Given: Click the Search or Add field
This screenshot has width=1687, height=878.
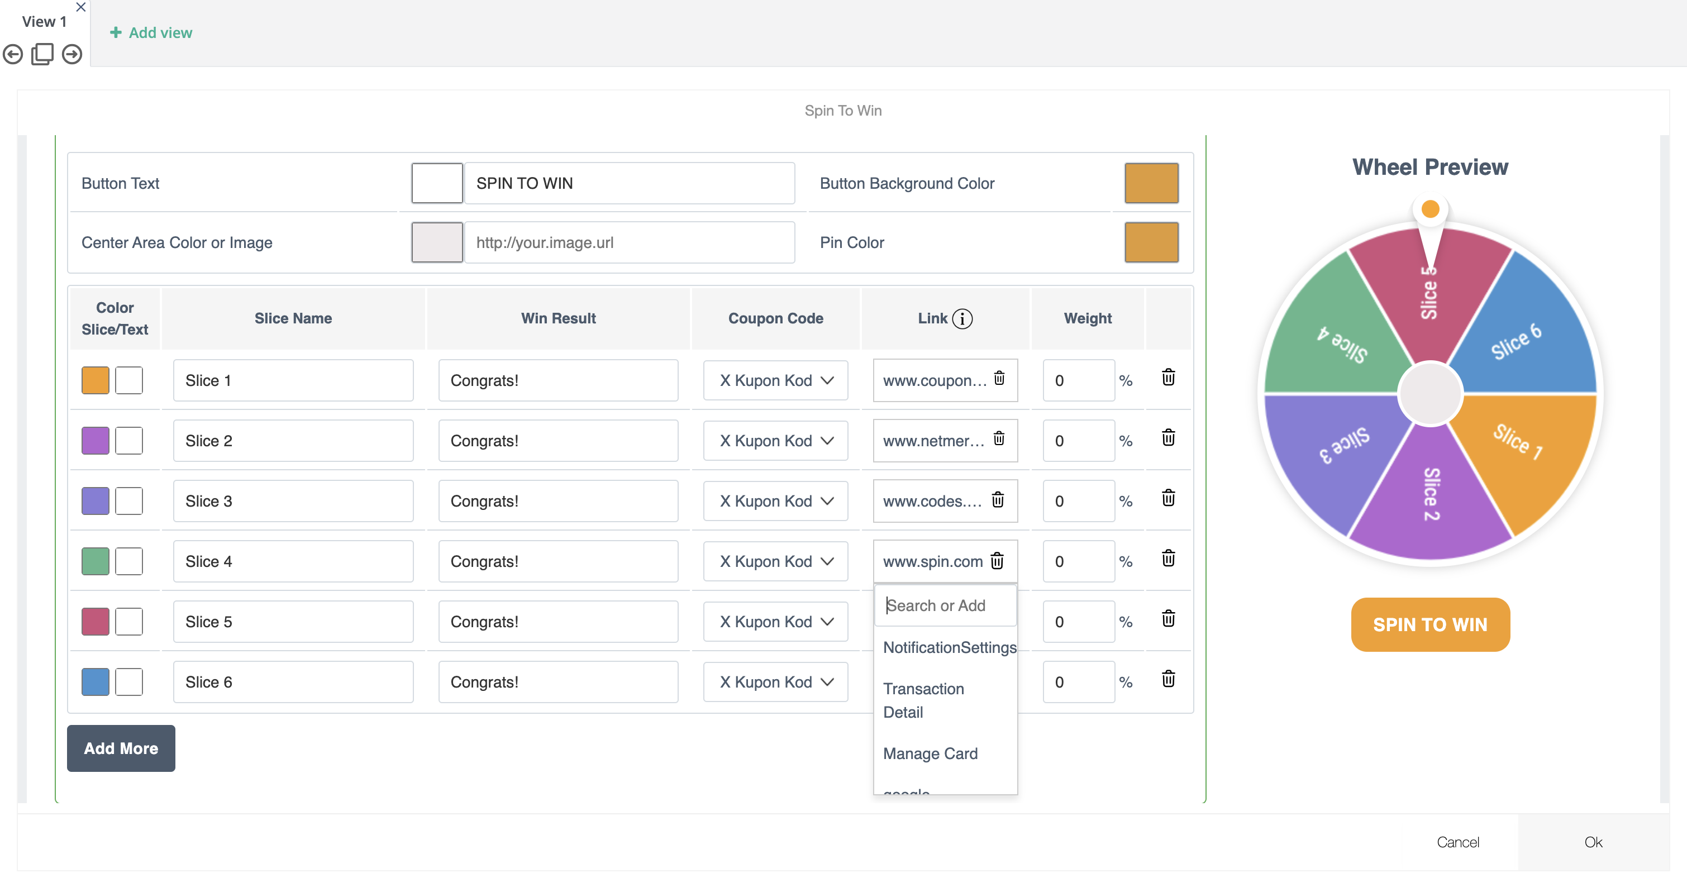Looking at the screenshot, I should 946,605.
